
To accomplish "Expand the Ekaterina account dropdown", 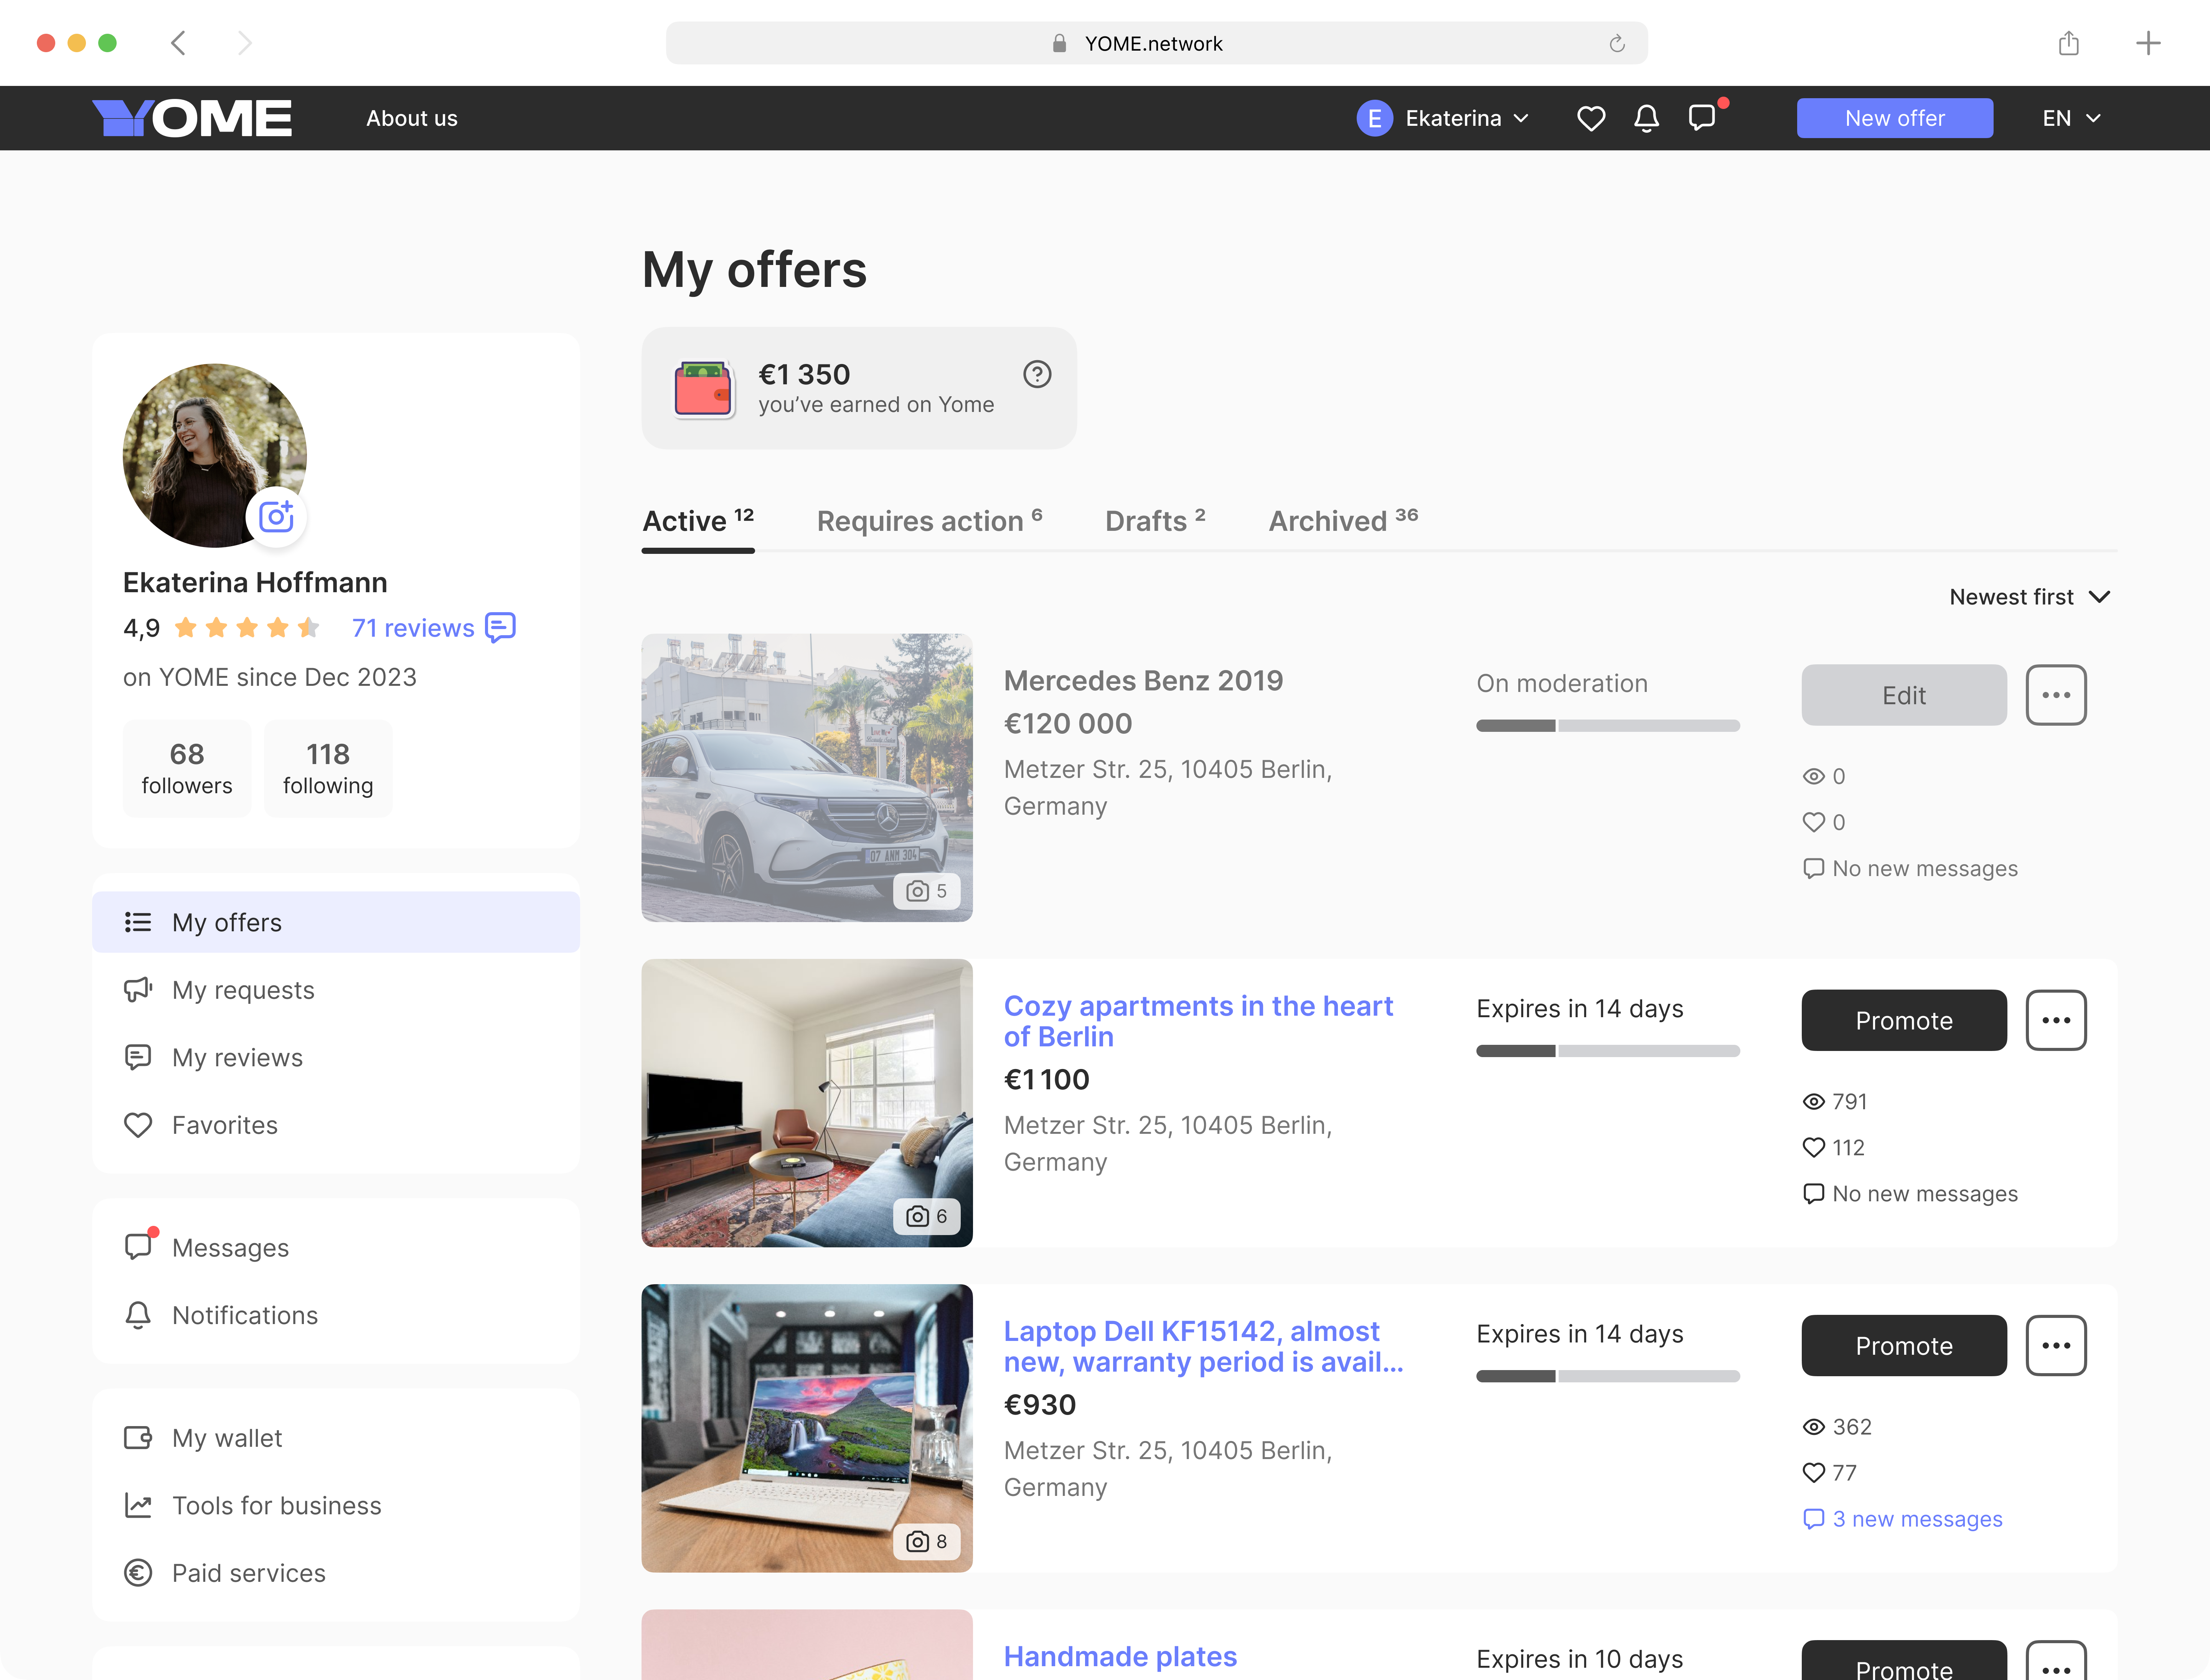I will [x=1443, y=118].
